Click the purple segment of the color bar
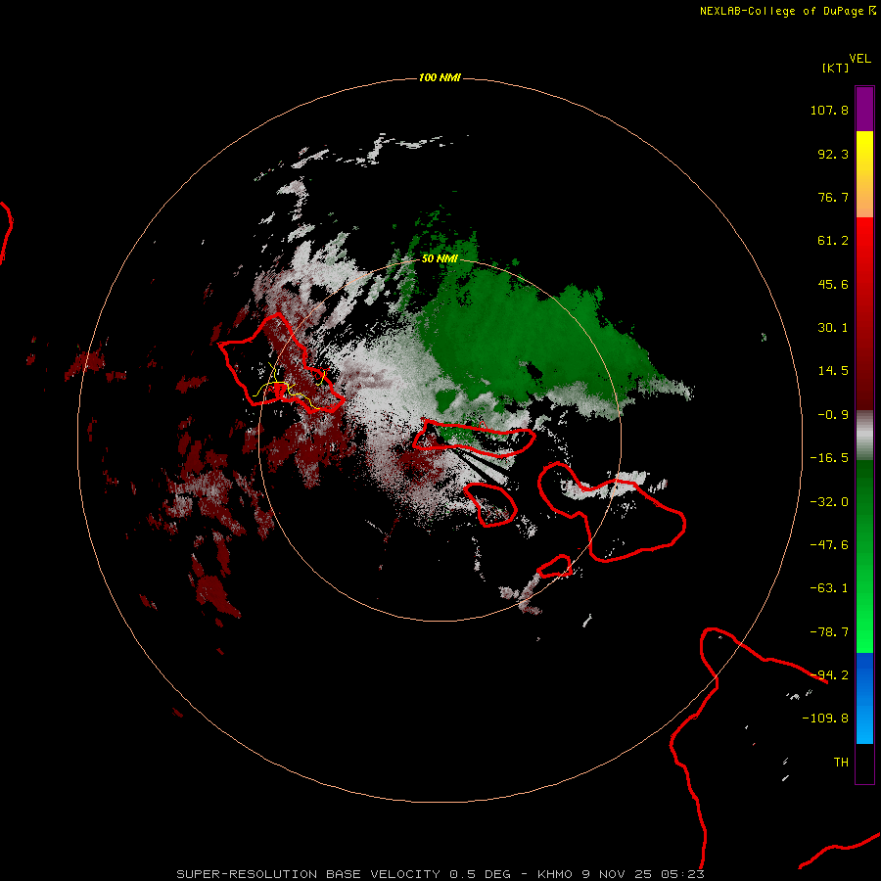 (864, 109)
